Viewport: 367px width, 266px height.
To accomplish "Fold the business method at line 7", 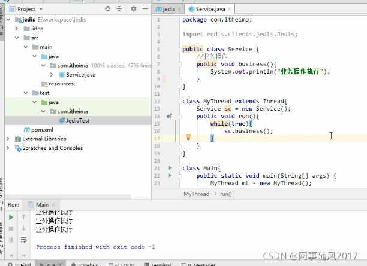I will point(179,64).
